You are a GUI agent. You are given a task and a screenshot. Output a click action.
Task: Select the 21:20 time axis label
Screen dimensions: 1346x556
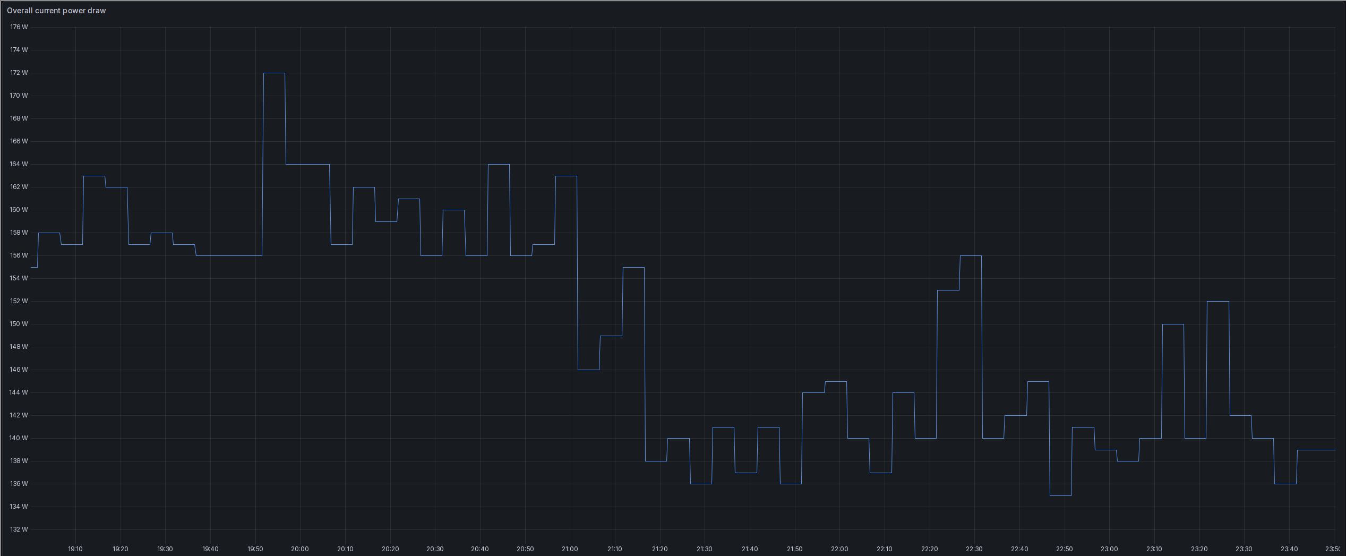click(x=659, y=549)
